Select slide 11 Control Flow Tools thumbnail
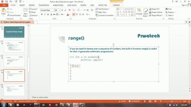191x107 pixels. (x=14, y=32)
